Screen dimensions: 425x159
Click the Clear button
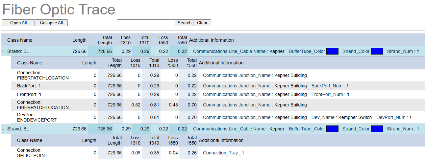tap(202, 23)
